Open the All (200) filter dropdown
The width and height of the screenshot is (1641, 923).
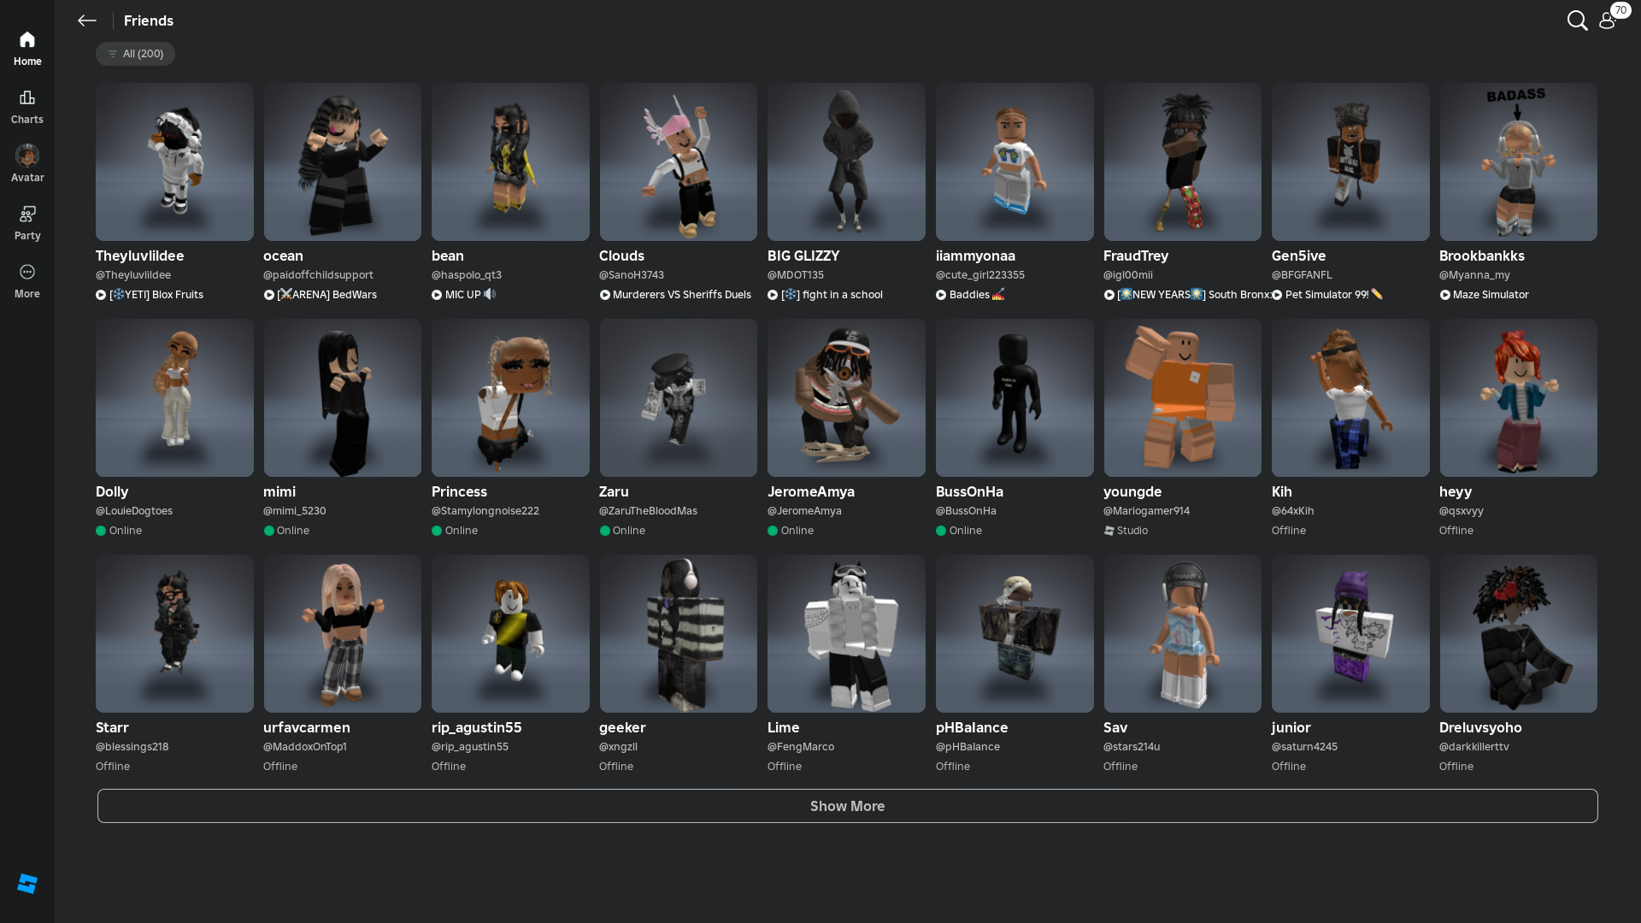tap(135, 54)
